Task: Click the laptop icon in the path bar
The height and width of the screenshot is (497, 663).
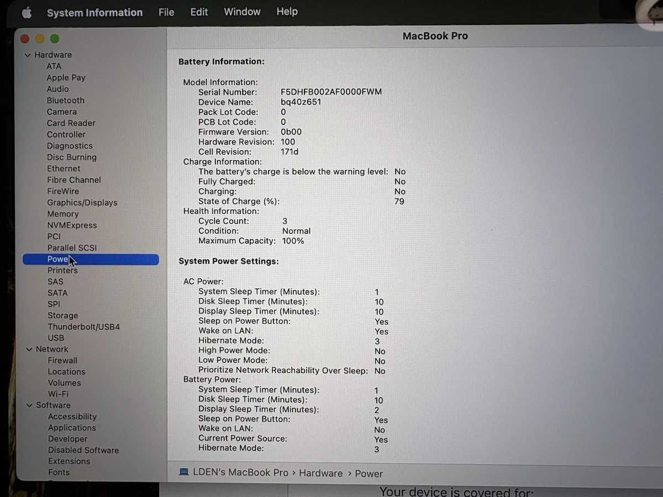Action: [x=184, y=473]
